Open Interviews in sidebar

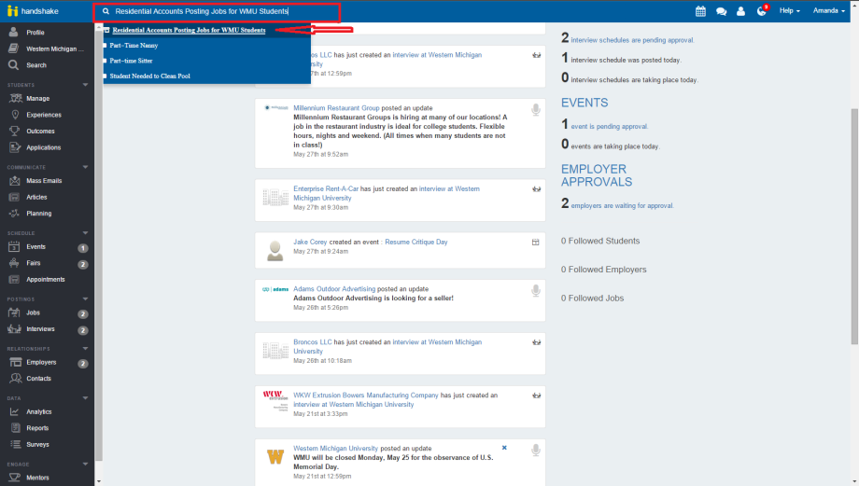pos(40,329)
